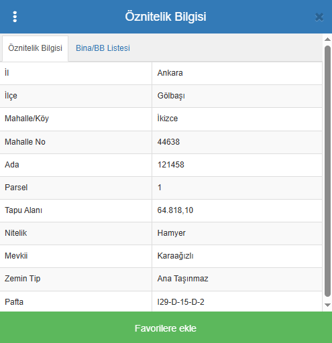Click the Tapu Alanı value 64.818,10

175,210
